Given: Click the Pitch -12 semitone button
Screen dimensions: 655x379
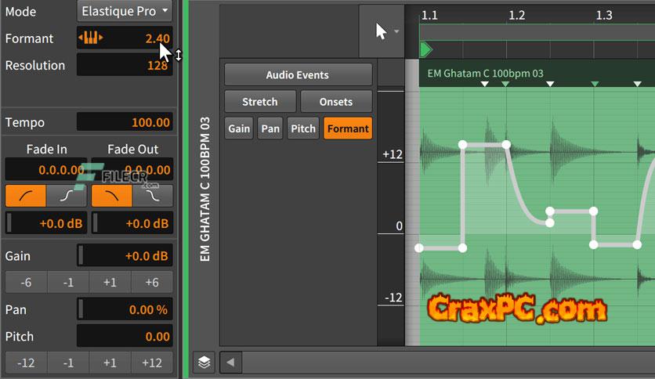Looking at the screenshot, I should pyautogui.click(x=26, y=363).
